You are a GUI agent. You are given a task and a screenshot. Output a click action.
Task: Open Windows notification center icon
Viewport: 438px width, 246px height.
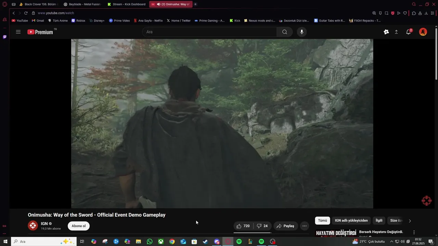coord(431,242)
